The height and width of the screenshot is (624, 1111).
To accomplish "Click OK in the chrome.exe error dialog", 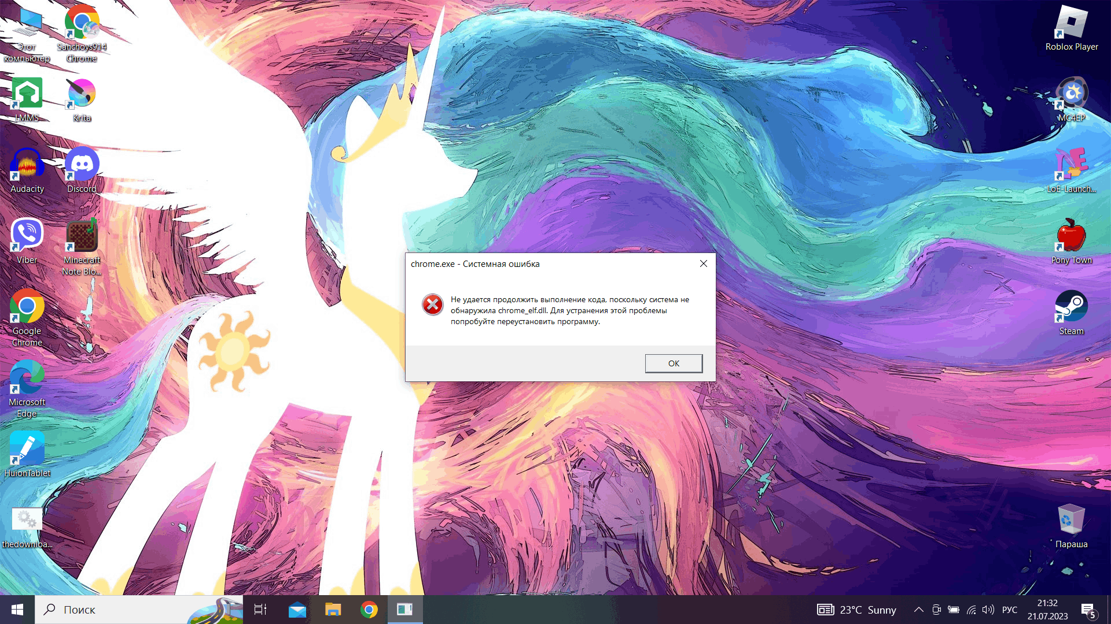I will coord(674,363).
